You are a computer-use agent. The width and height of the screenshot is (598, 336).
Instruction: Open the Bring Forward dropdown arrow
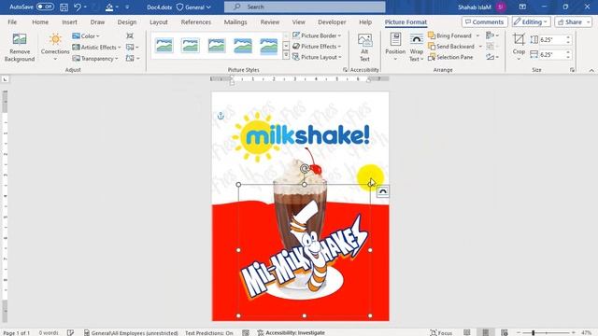tap(477, 35)
